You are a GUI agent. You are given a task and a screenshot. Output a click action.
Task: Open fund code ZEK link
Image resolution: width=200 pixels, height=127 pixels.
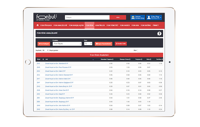38,98
